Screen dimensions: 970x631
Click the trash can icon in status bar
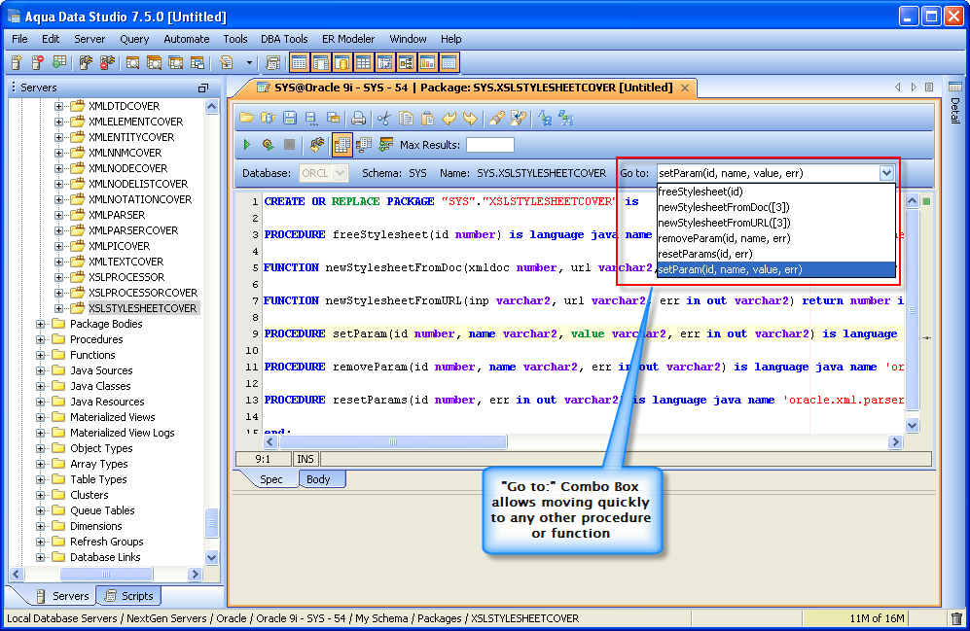tap(956, 618)
